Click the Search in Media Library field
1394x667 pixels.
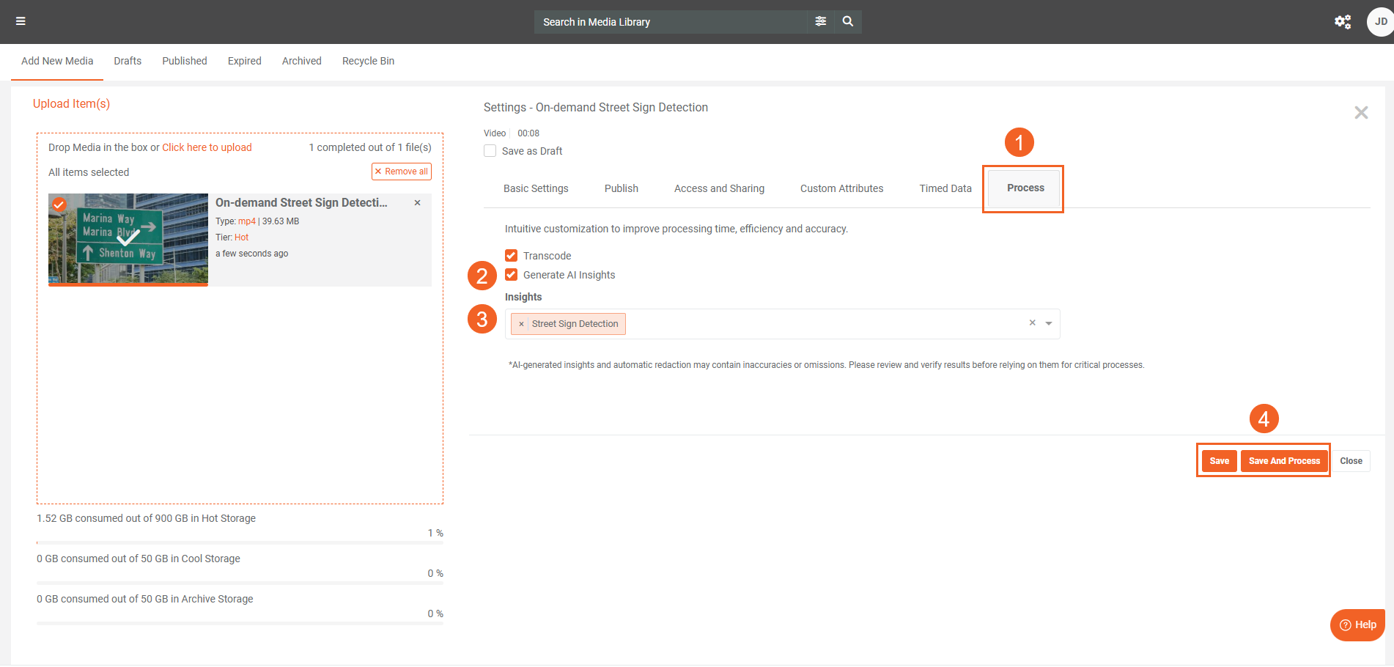[670, 22]
